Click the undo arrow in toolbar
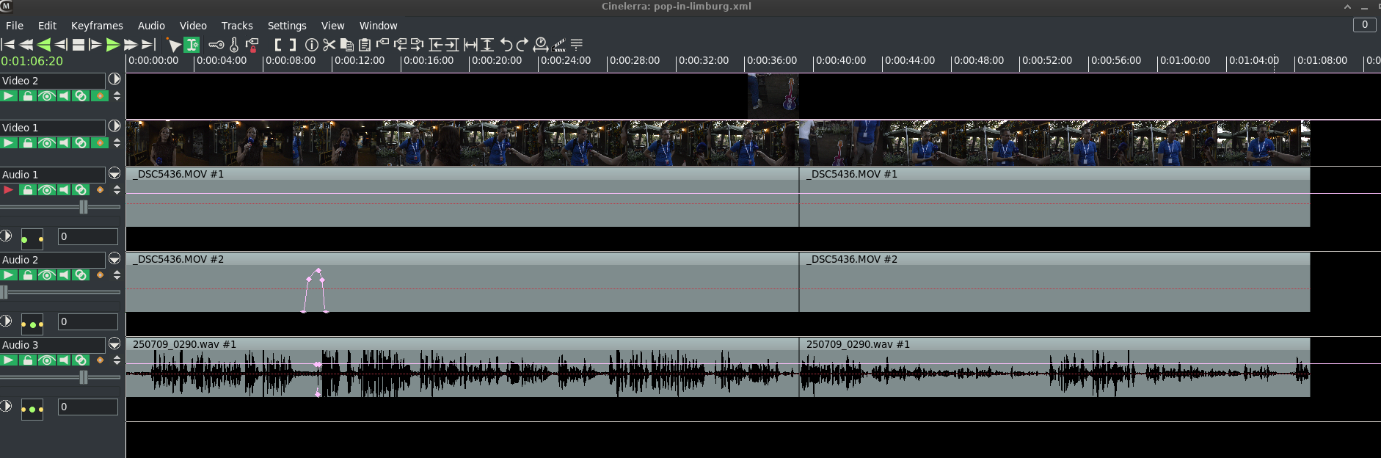Image resolution: width=1381 pixels, height=458 pixels. [x=506, y=45]
